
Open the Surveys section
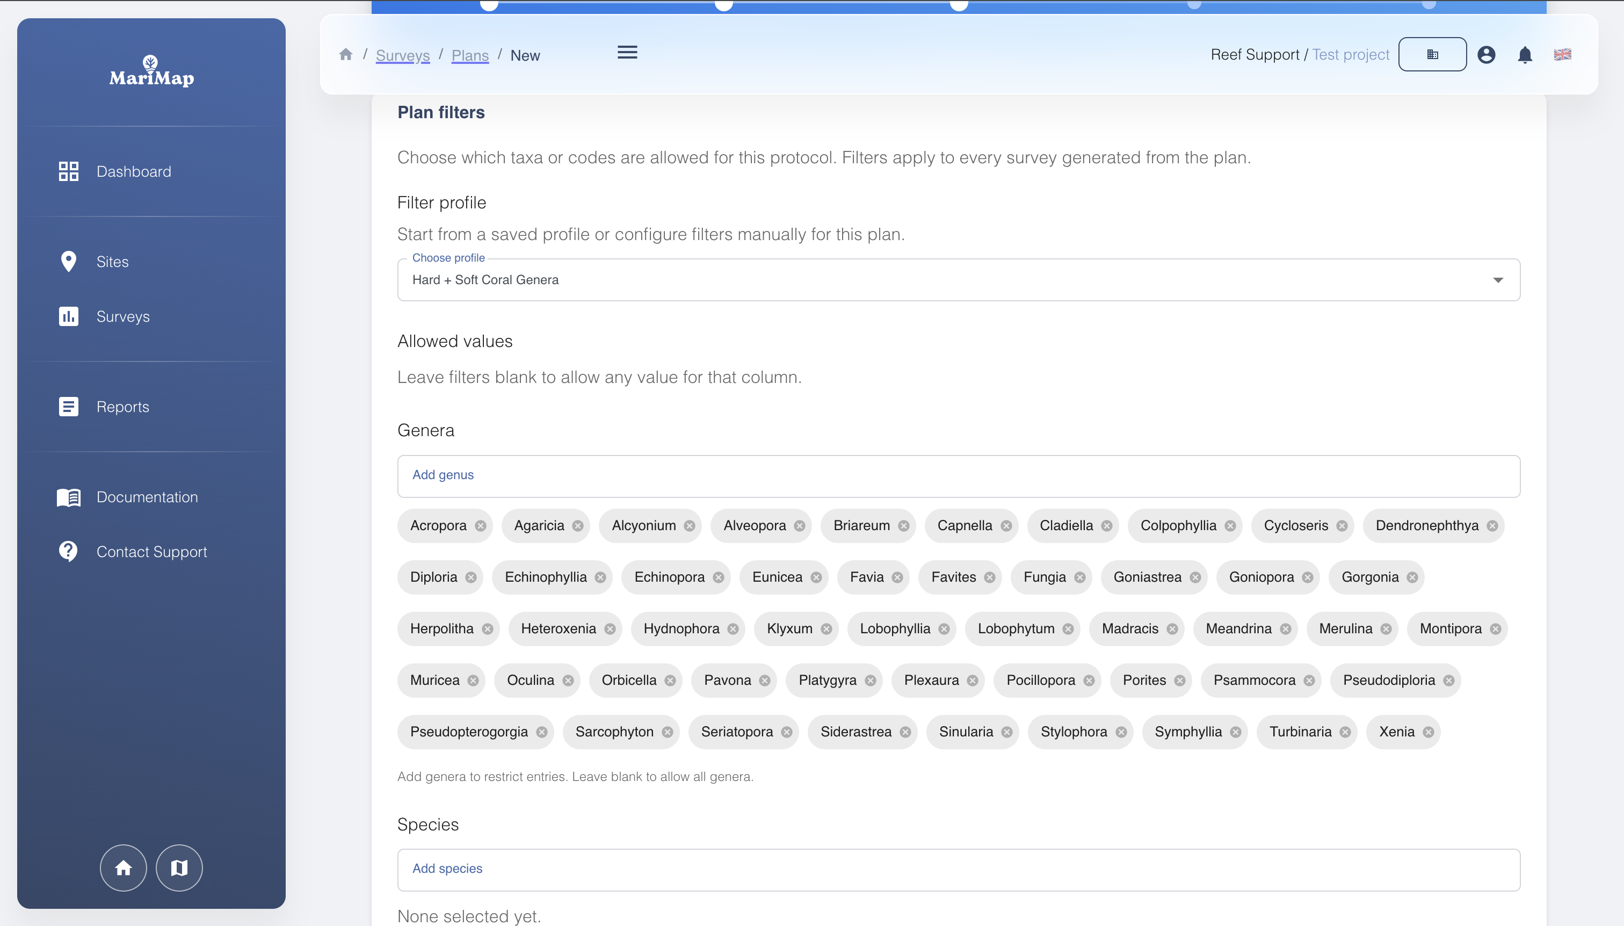point(123,316)
